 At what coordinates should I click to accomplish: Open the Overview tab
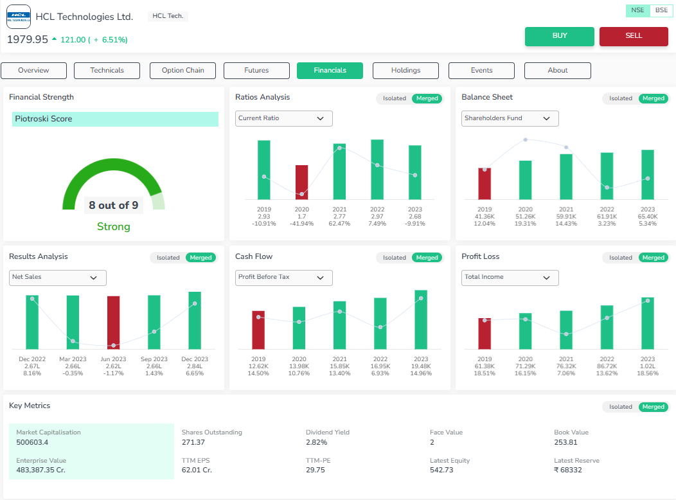click(33, 71)
